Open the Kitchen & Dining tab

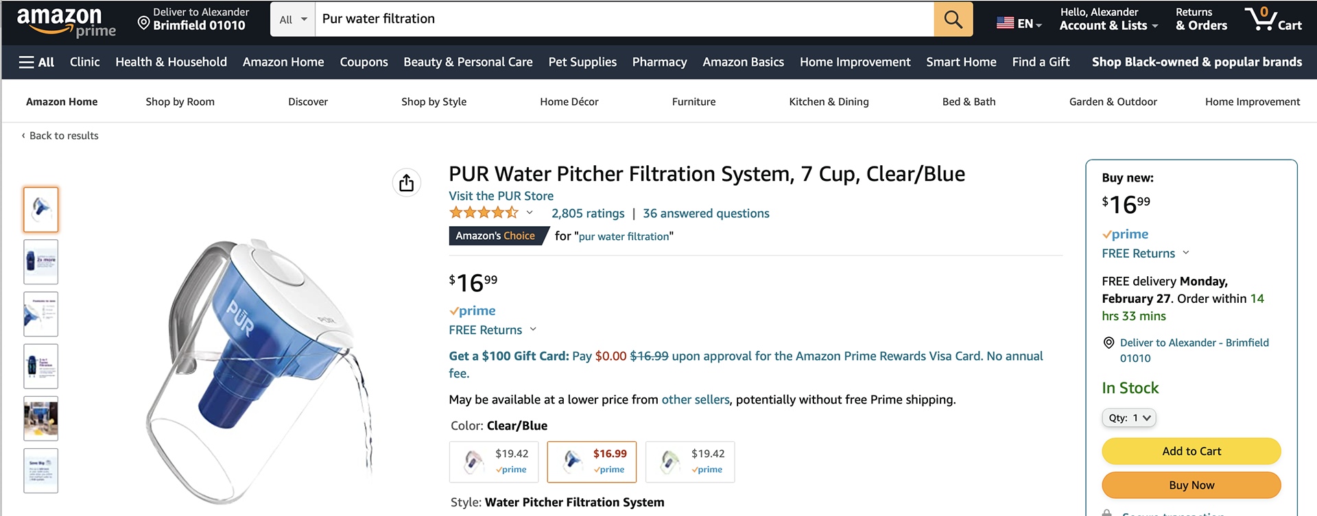pos(829,101)
